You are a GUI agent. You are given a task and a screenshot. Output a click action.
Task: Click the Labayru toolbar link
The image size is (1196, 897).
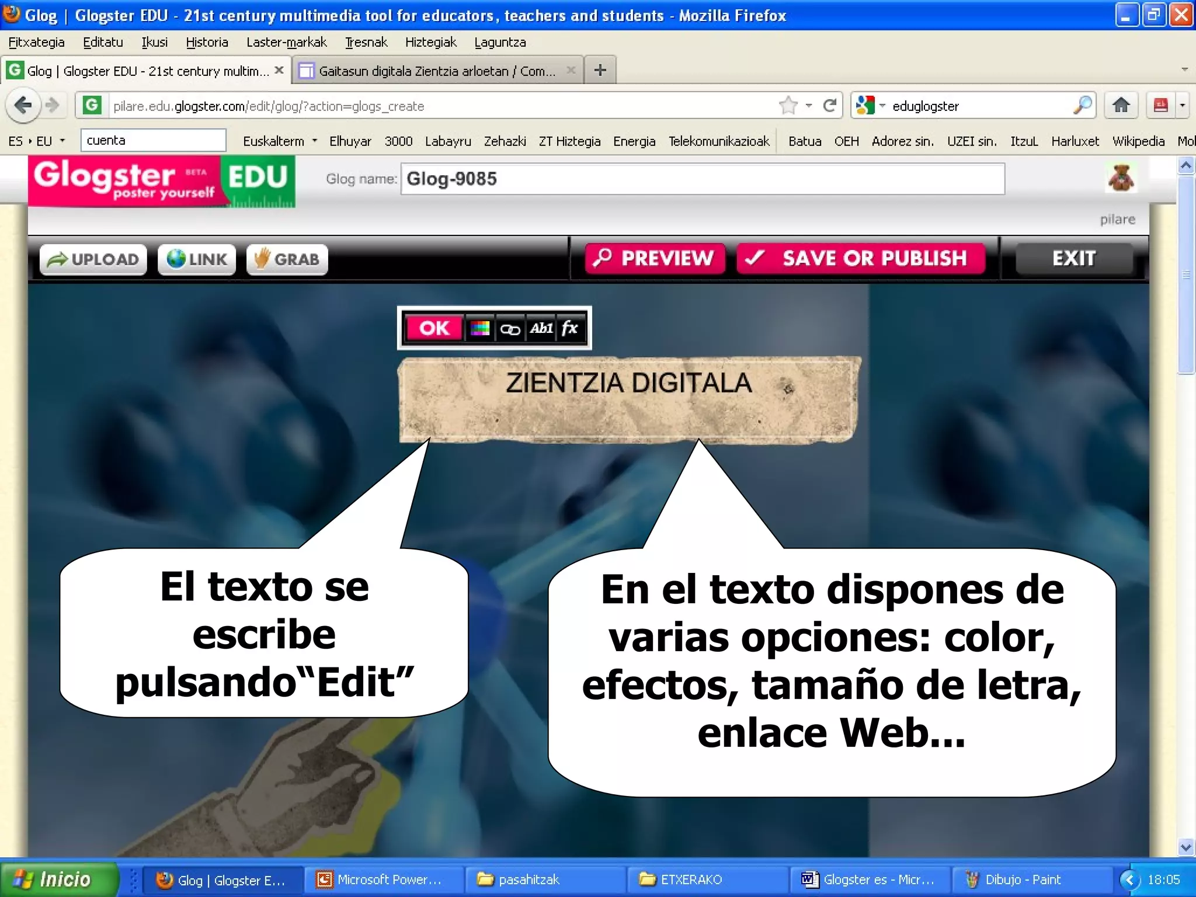click(x=448, y=141)
